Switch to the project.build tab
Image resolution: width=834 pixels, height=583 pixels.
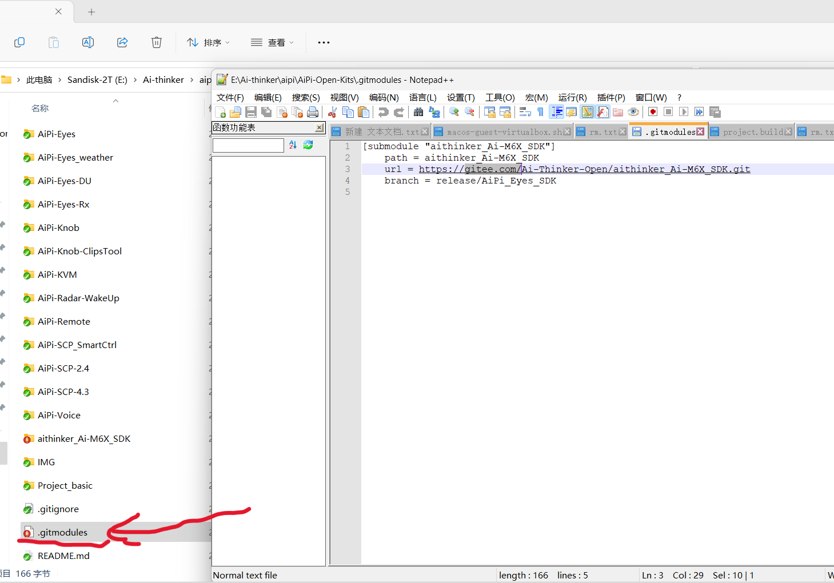(x=751, y=132)
